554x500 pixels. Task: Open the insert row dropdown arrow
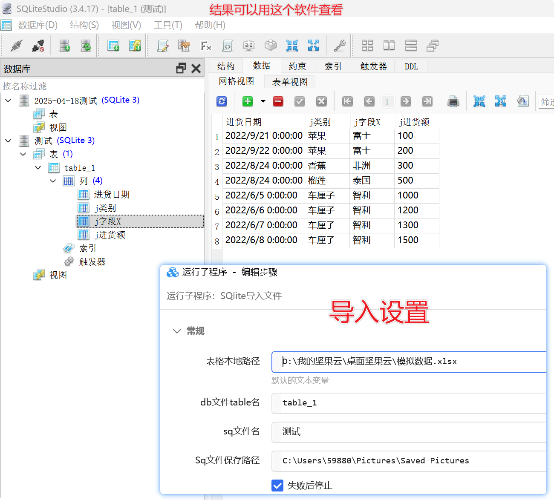pyautogui.click(x=263, y=101)
